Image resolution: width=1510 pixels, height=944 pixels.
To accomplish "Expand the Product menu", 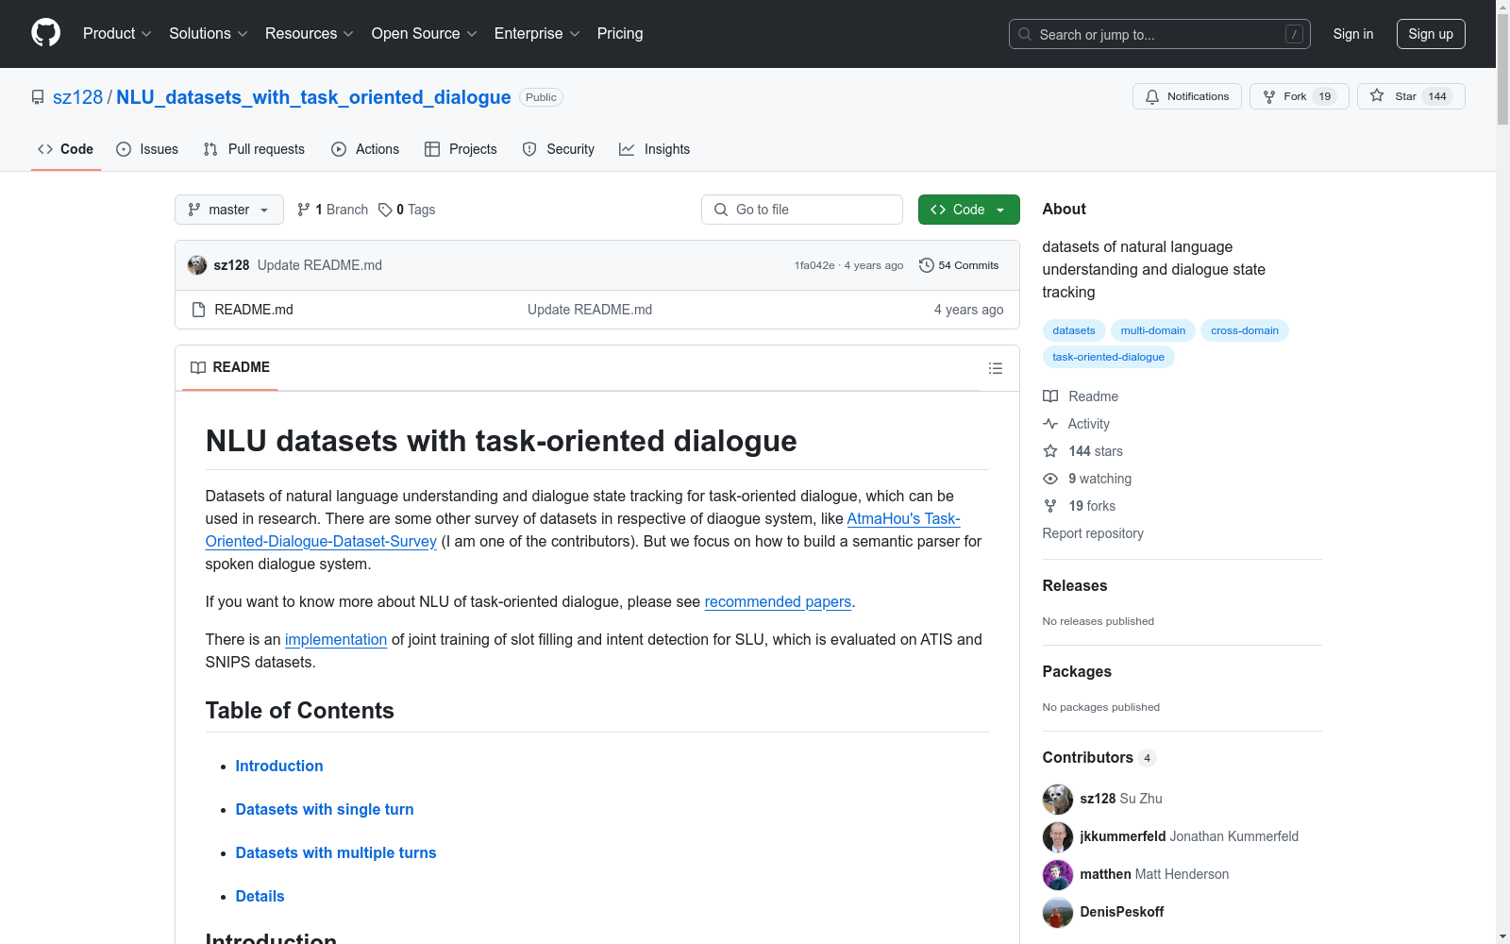I will (x=117, y=34).
